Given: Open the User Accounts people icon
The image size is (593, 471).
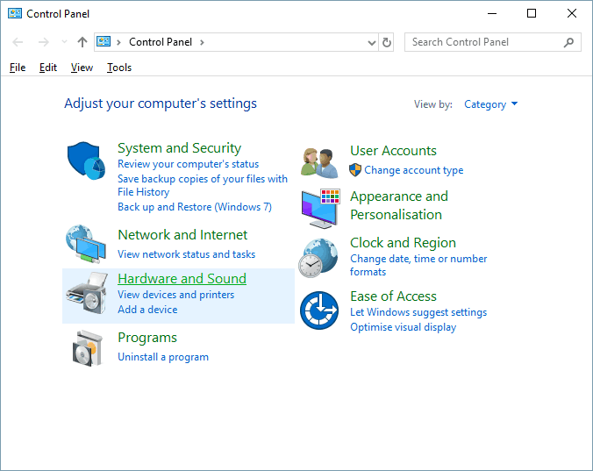Looking at the screenshot, I should click(x=320, y=163).
